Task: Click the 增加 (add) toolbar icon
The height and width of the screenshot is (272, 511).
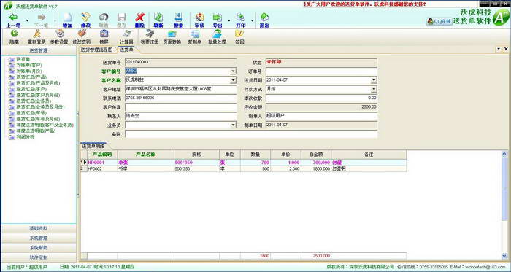Action: coord(67,20)
